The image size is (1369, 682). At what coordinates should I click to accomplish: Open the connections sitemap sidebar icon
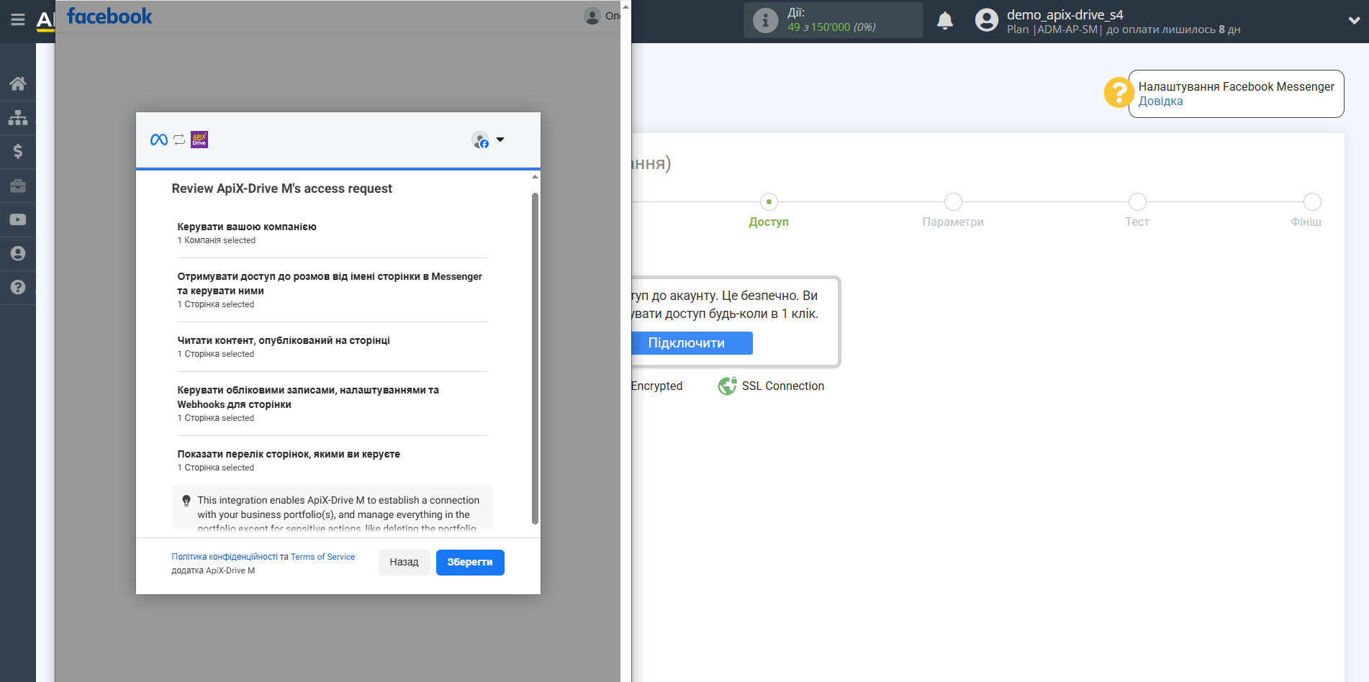[18, 117]
